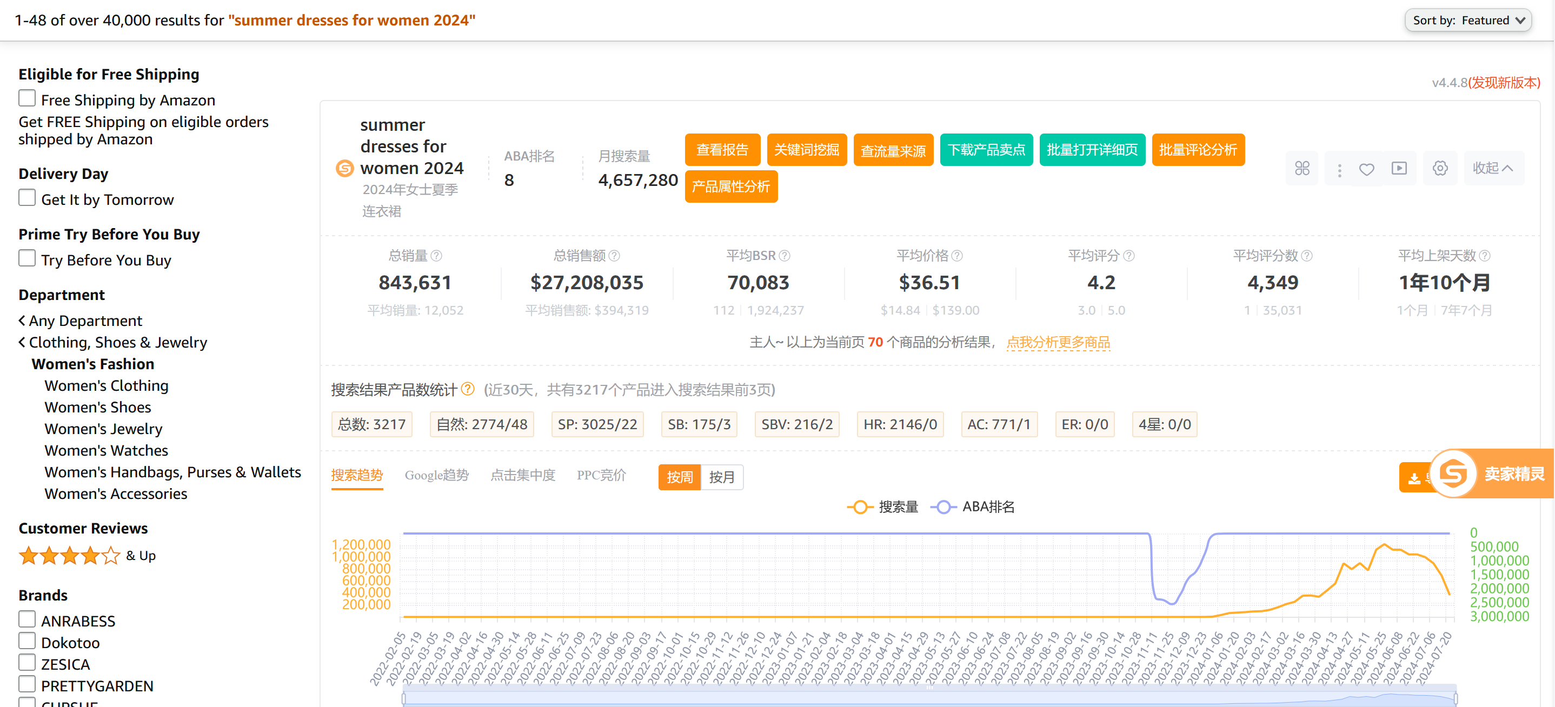The width and height of the screenshot is (1555, 707).
Task: Open the Sort by Featured dropdown
Action: coord(1468,21)
